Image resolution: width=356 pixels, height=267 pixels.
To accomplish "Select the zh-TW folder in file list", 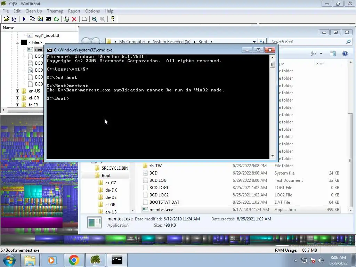I will point(155,166).
